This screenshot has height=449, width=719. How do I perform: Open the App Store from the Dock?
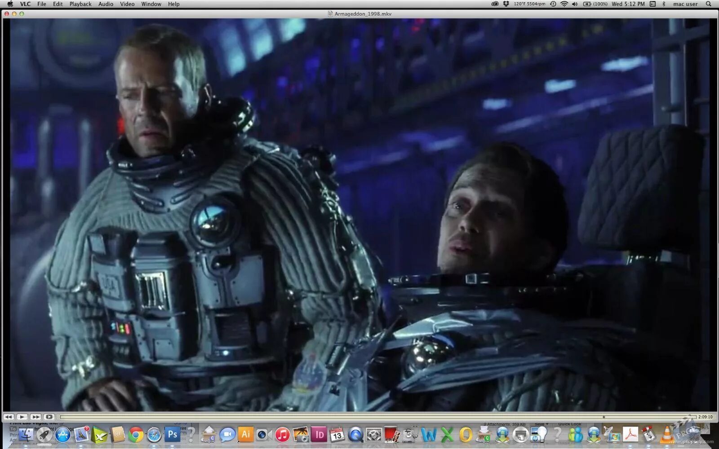pyautogui.click(x=62, y=435)
